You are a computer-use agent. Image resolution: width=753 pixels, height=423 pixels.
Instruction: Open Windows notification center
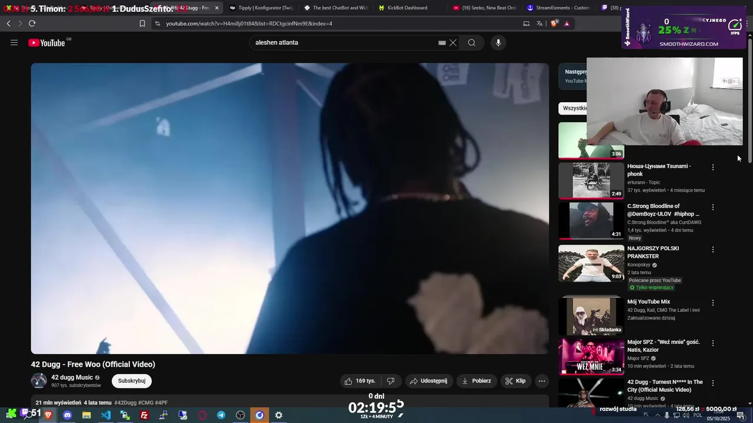point(741,415)
